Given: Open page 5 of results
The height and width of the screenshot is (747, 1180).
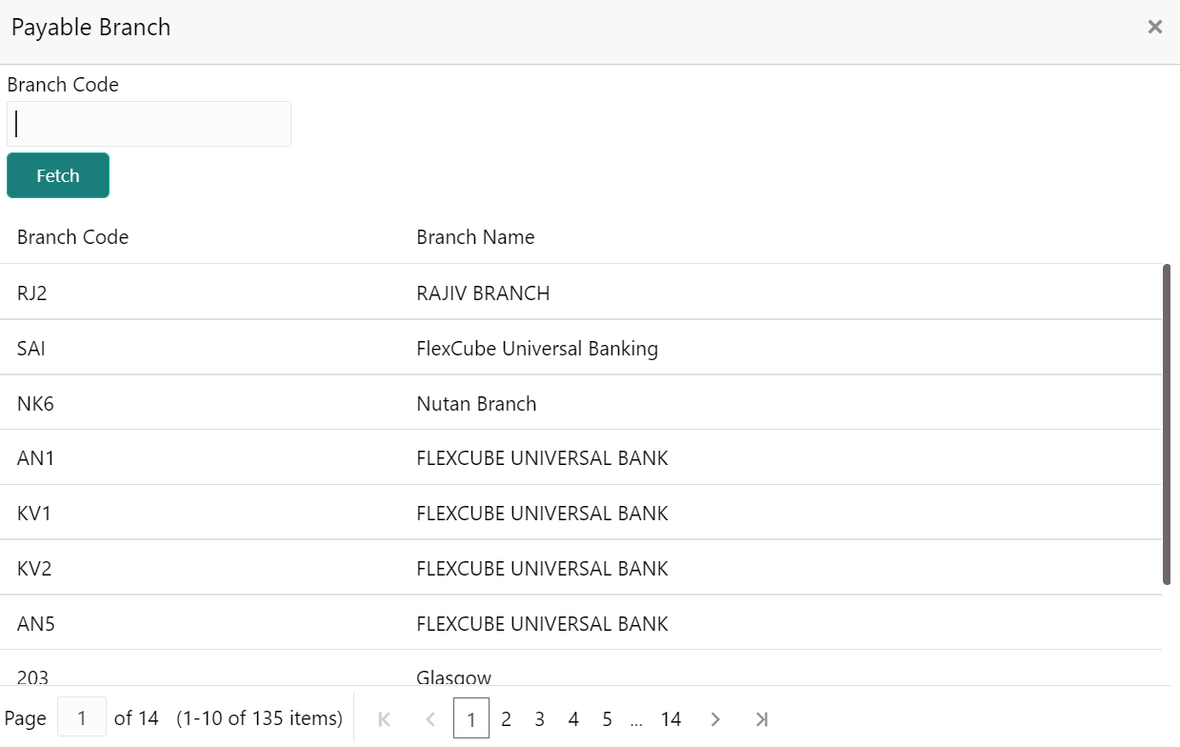Looking at the screenshot, I should coord(607,718).
